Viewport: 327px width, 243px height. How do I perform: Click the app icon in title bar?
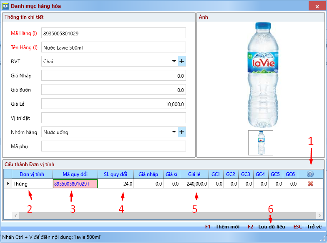point(5,6)
